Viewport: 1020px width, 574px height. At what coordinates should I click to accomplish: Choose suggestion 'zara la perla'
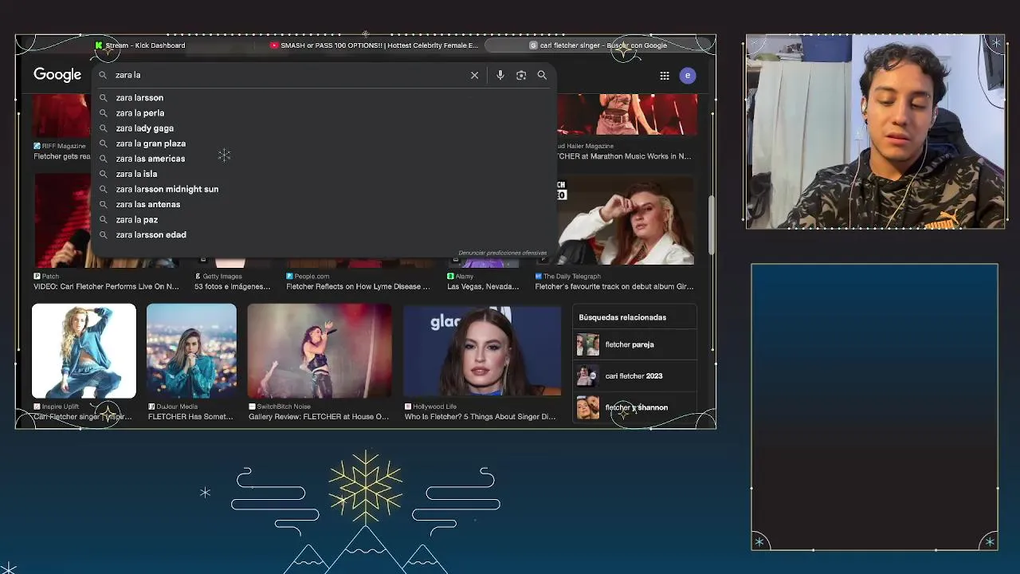coord(140,113)
